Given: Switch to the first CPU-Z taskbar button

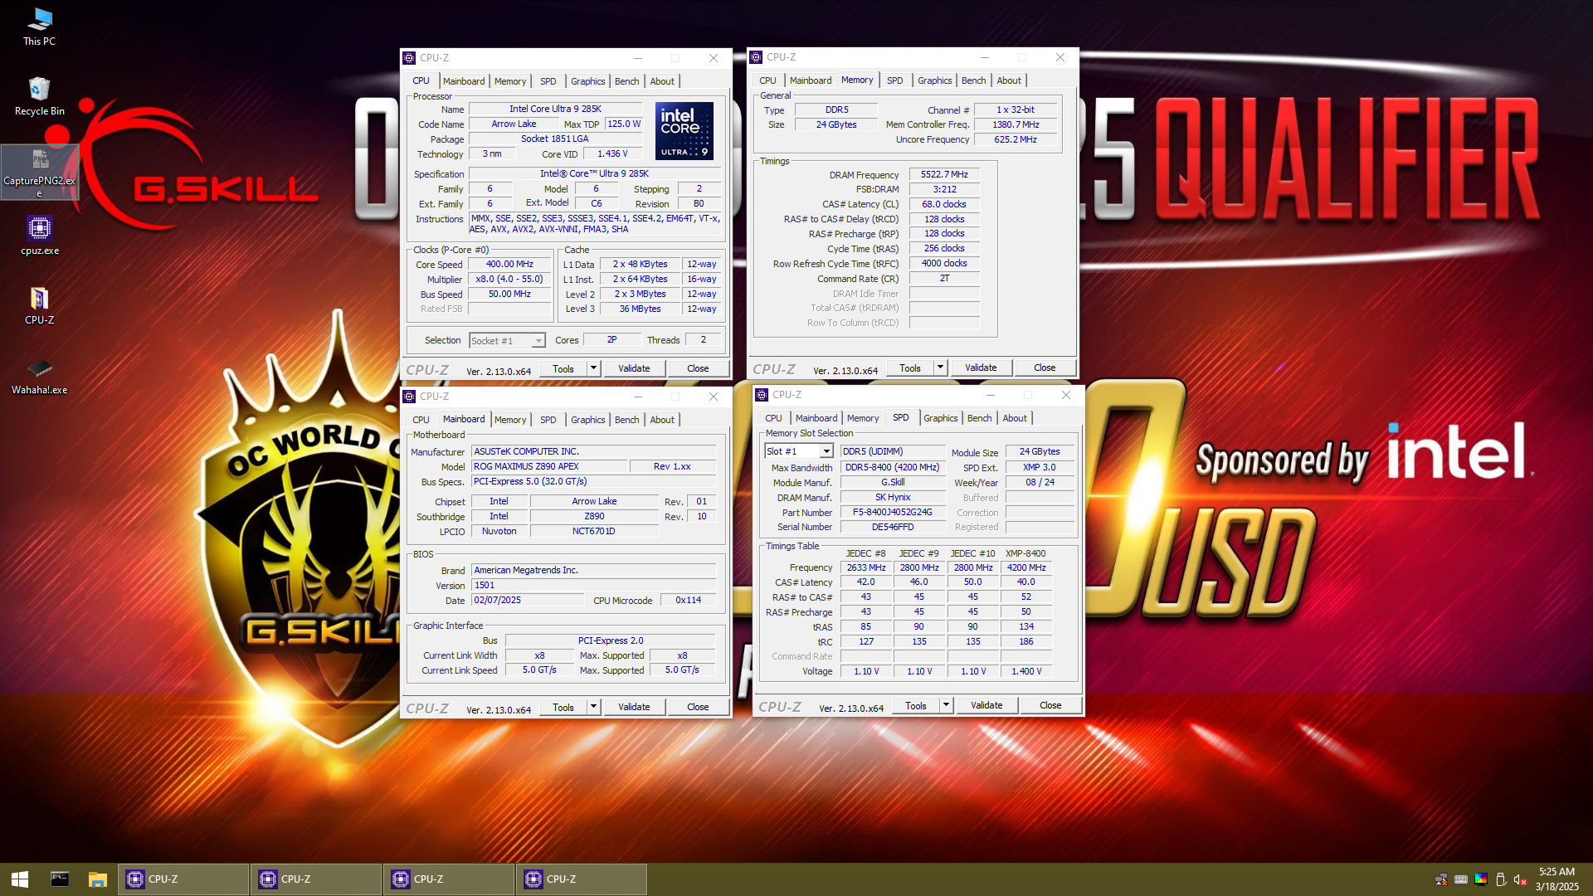Looking at the screenshot, I should (x=183, y=879).
